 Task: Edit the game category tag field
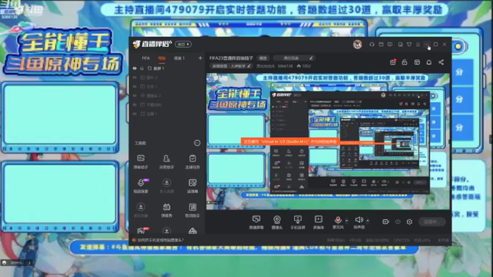(x=231, y=66)
